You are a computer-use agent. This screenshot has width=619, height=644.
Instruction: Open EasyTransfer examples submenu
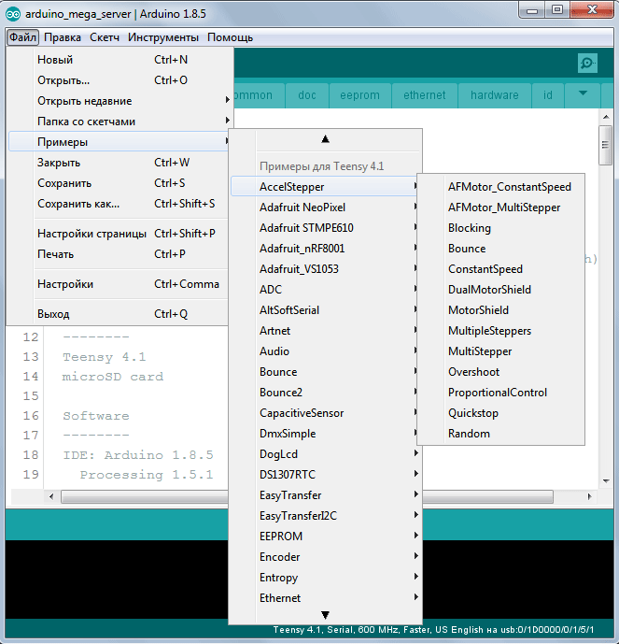coord(325,495)
